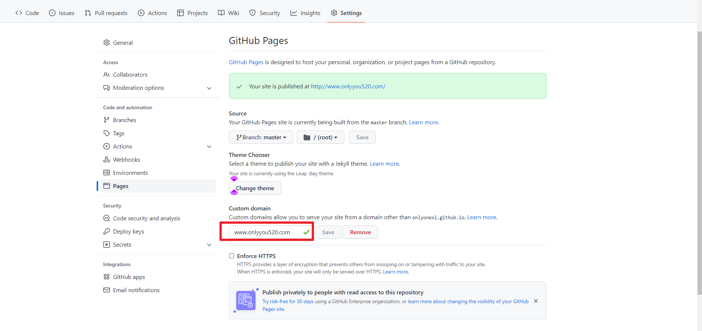Click the GitHub apps grid icon
The image size is (702, 331).
[x=107, y=277]
